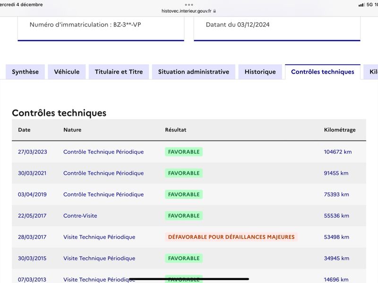Tap the three dots at top center

[x=189, y=5]
